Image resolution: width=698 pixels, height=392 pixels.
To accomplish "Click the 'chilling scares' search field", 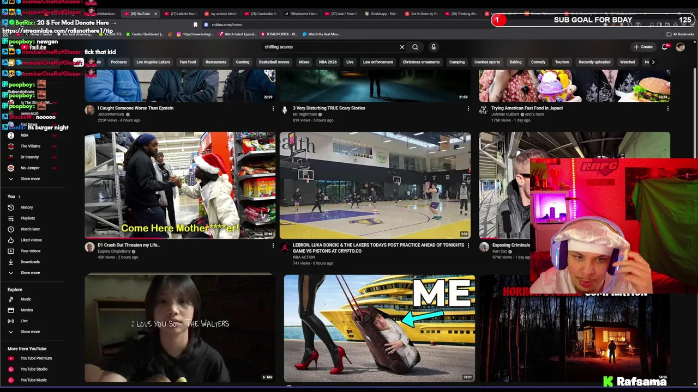I will coord(330,47).
